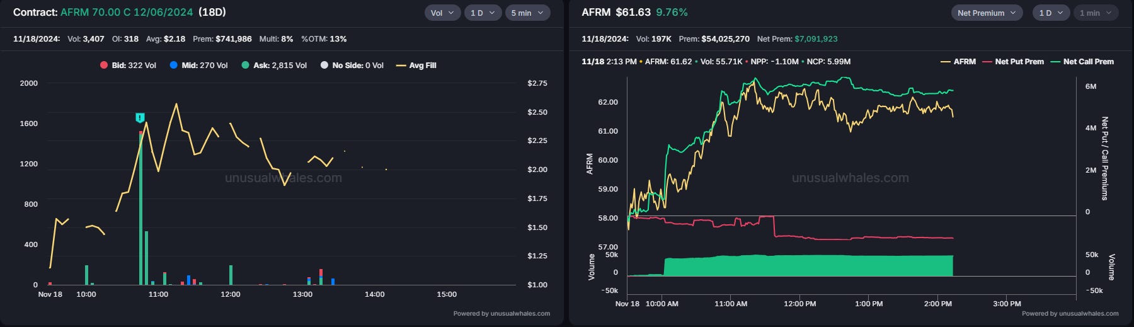The image size is (1134, 327).
Task: Click the NCP 5.99M readout
Action: (x=828, y=62)
